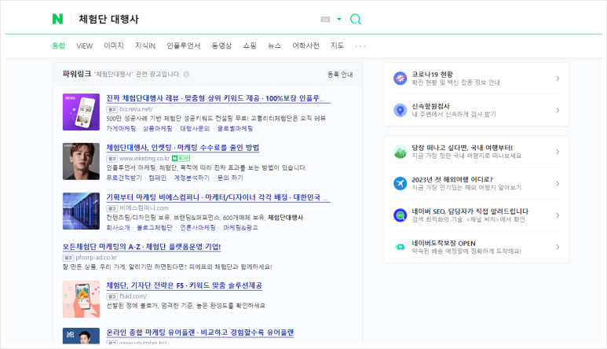Screen dimensions: 607x349
Task: Open the 글로벌마케팅 sublink
Action: pos(235,128)
